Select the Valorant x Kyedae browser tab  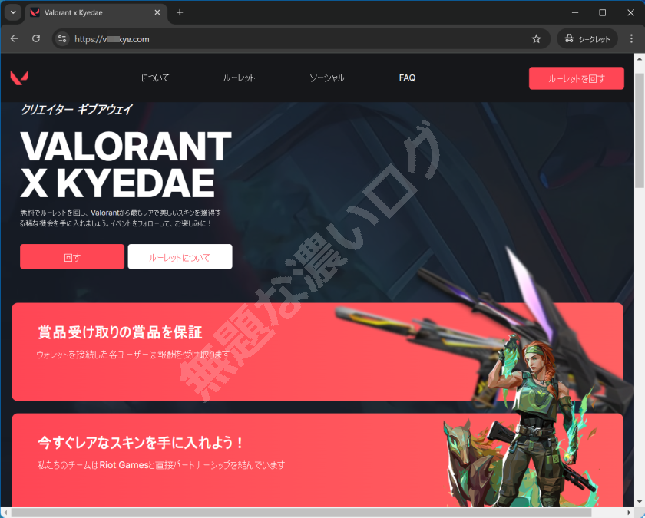click(96, 13)
